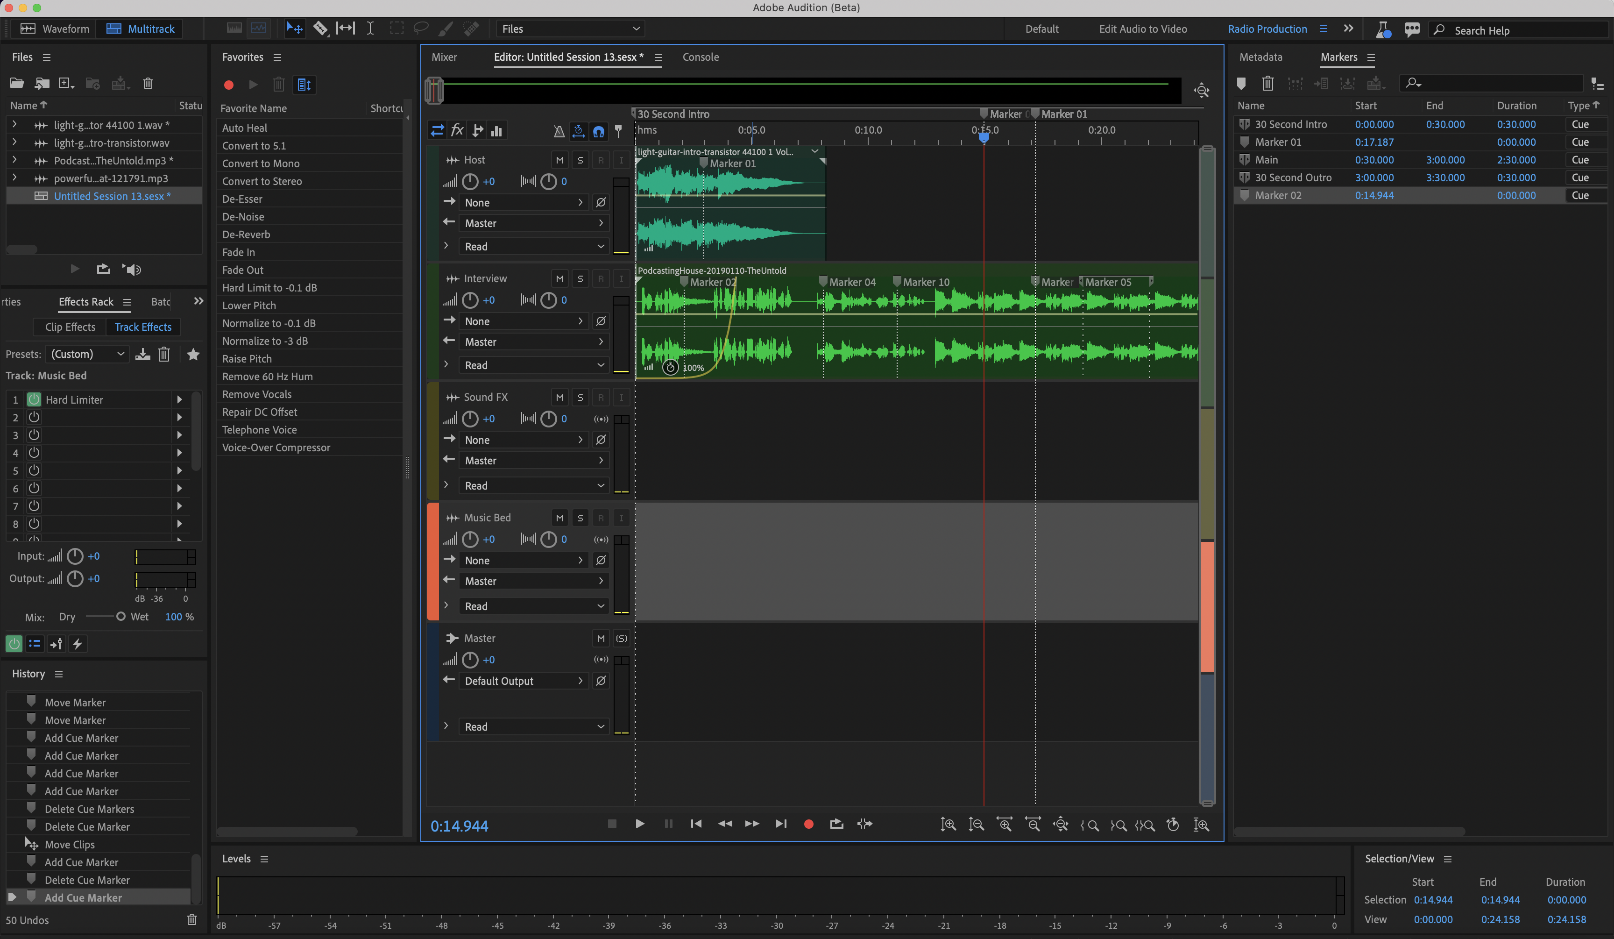Toggle snapping with the magnet icon

coord(598,131)
